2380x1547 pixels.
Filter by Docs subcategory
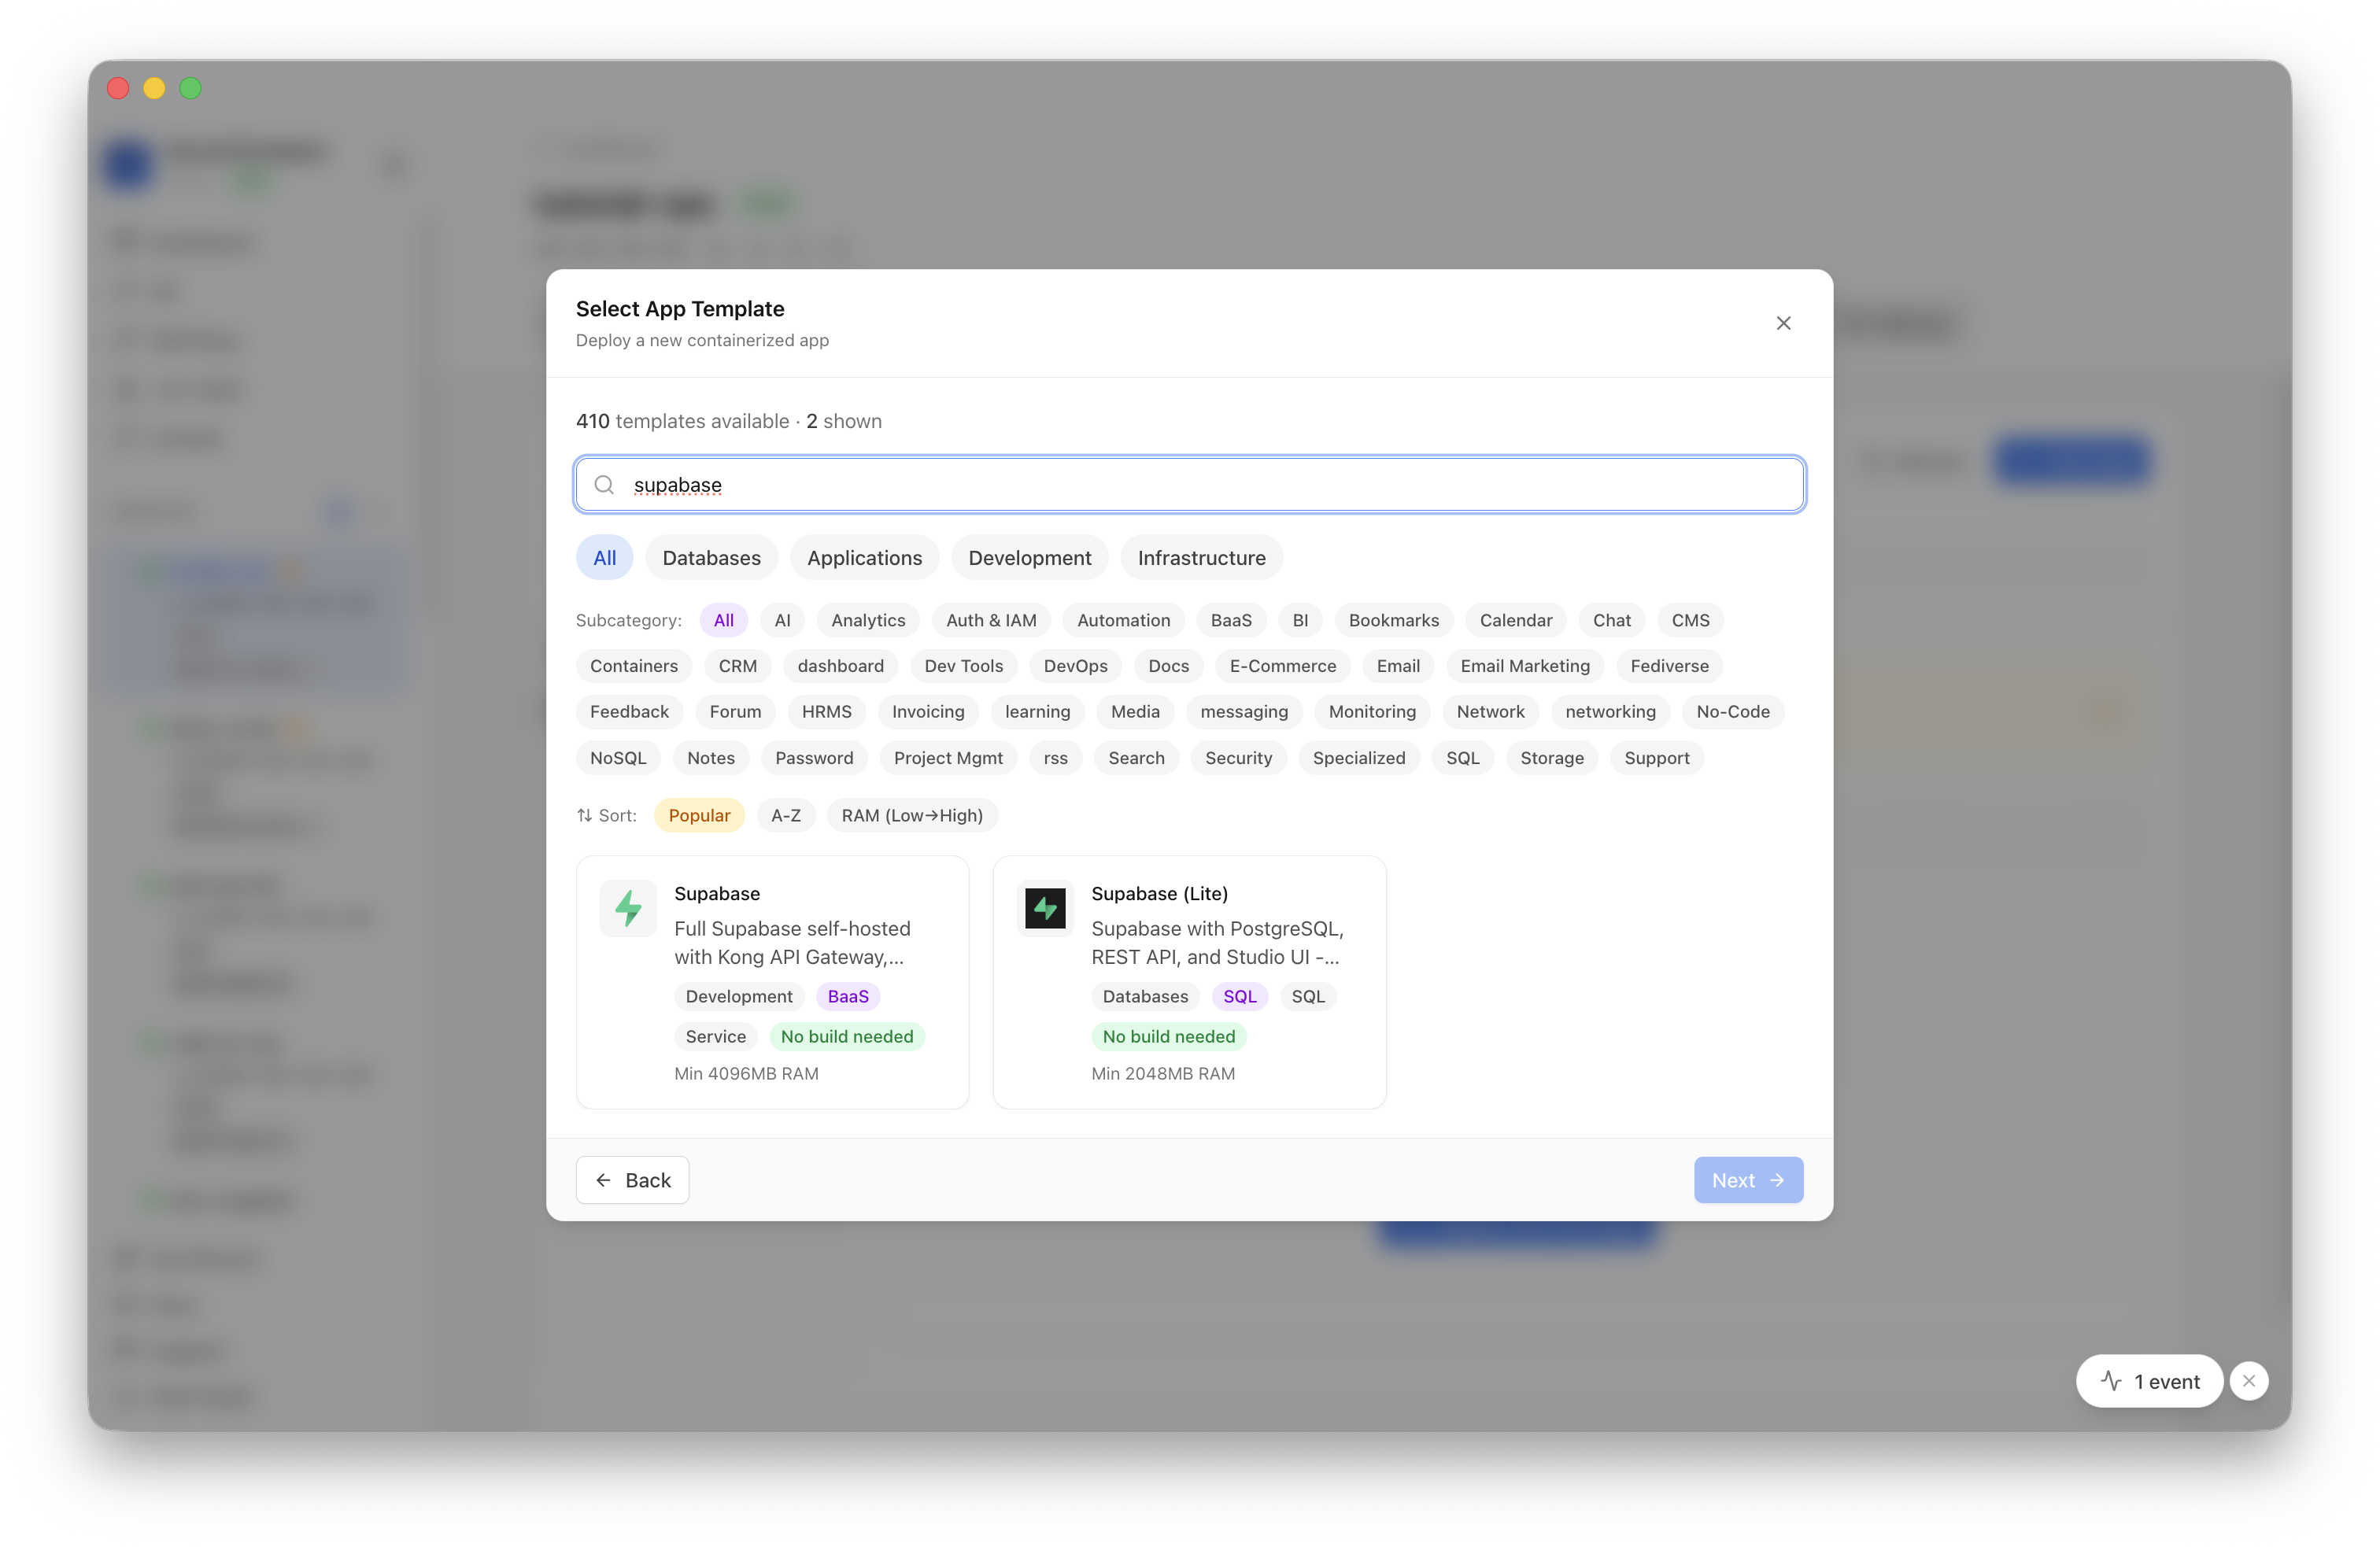pyautogui.click(x=1168, y=666)
